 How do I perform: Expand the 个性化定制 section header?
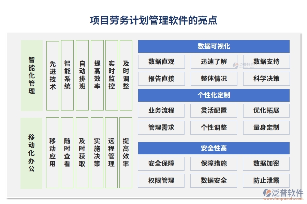pyautogui.click(x=214, y=96)
